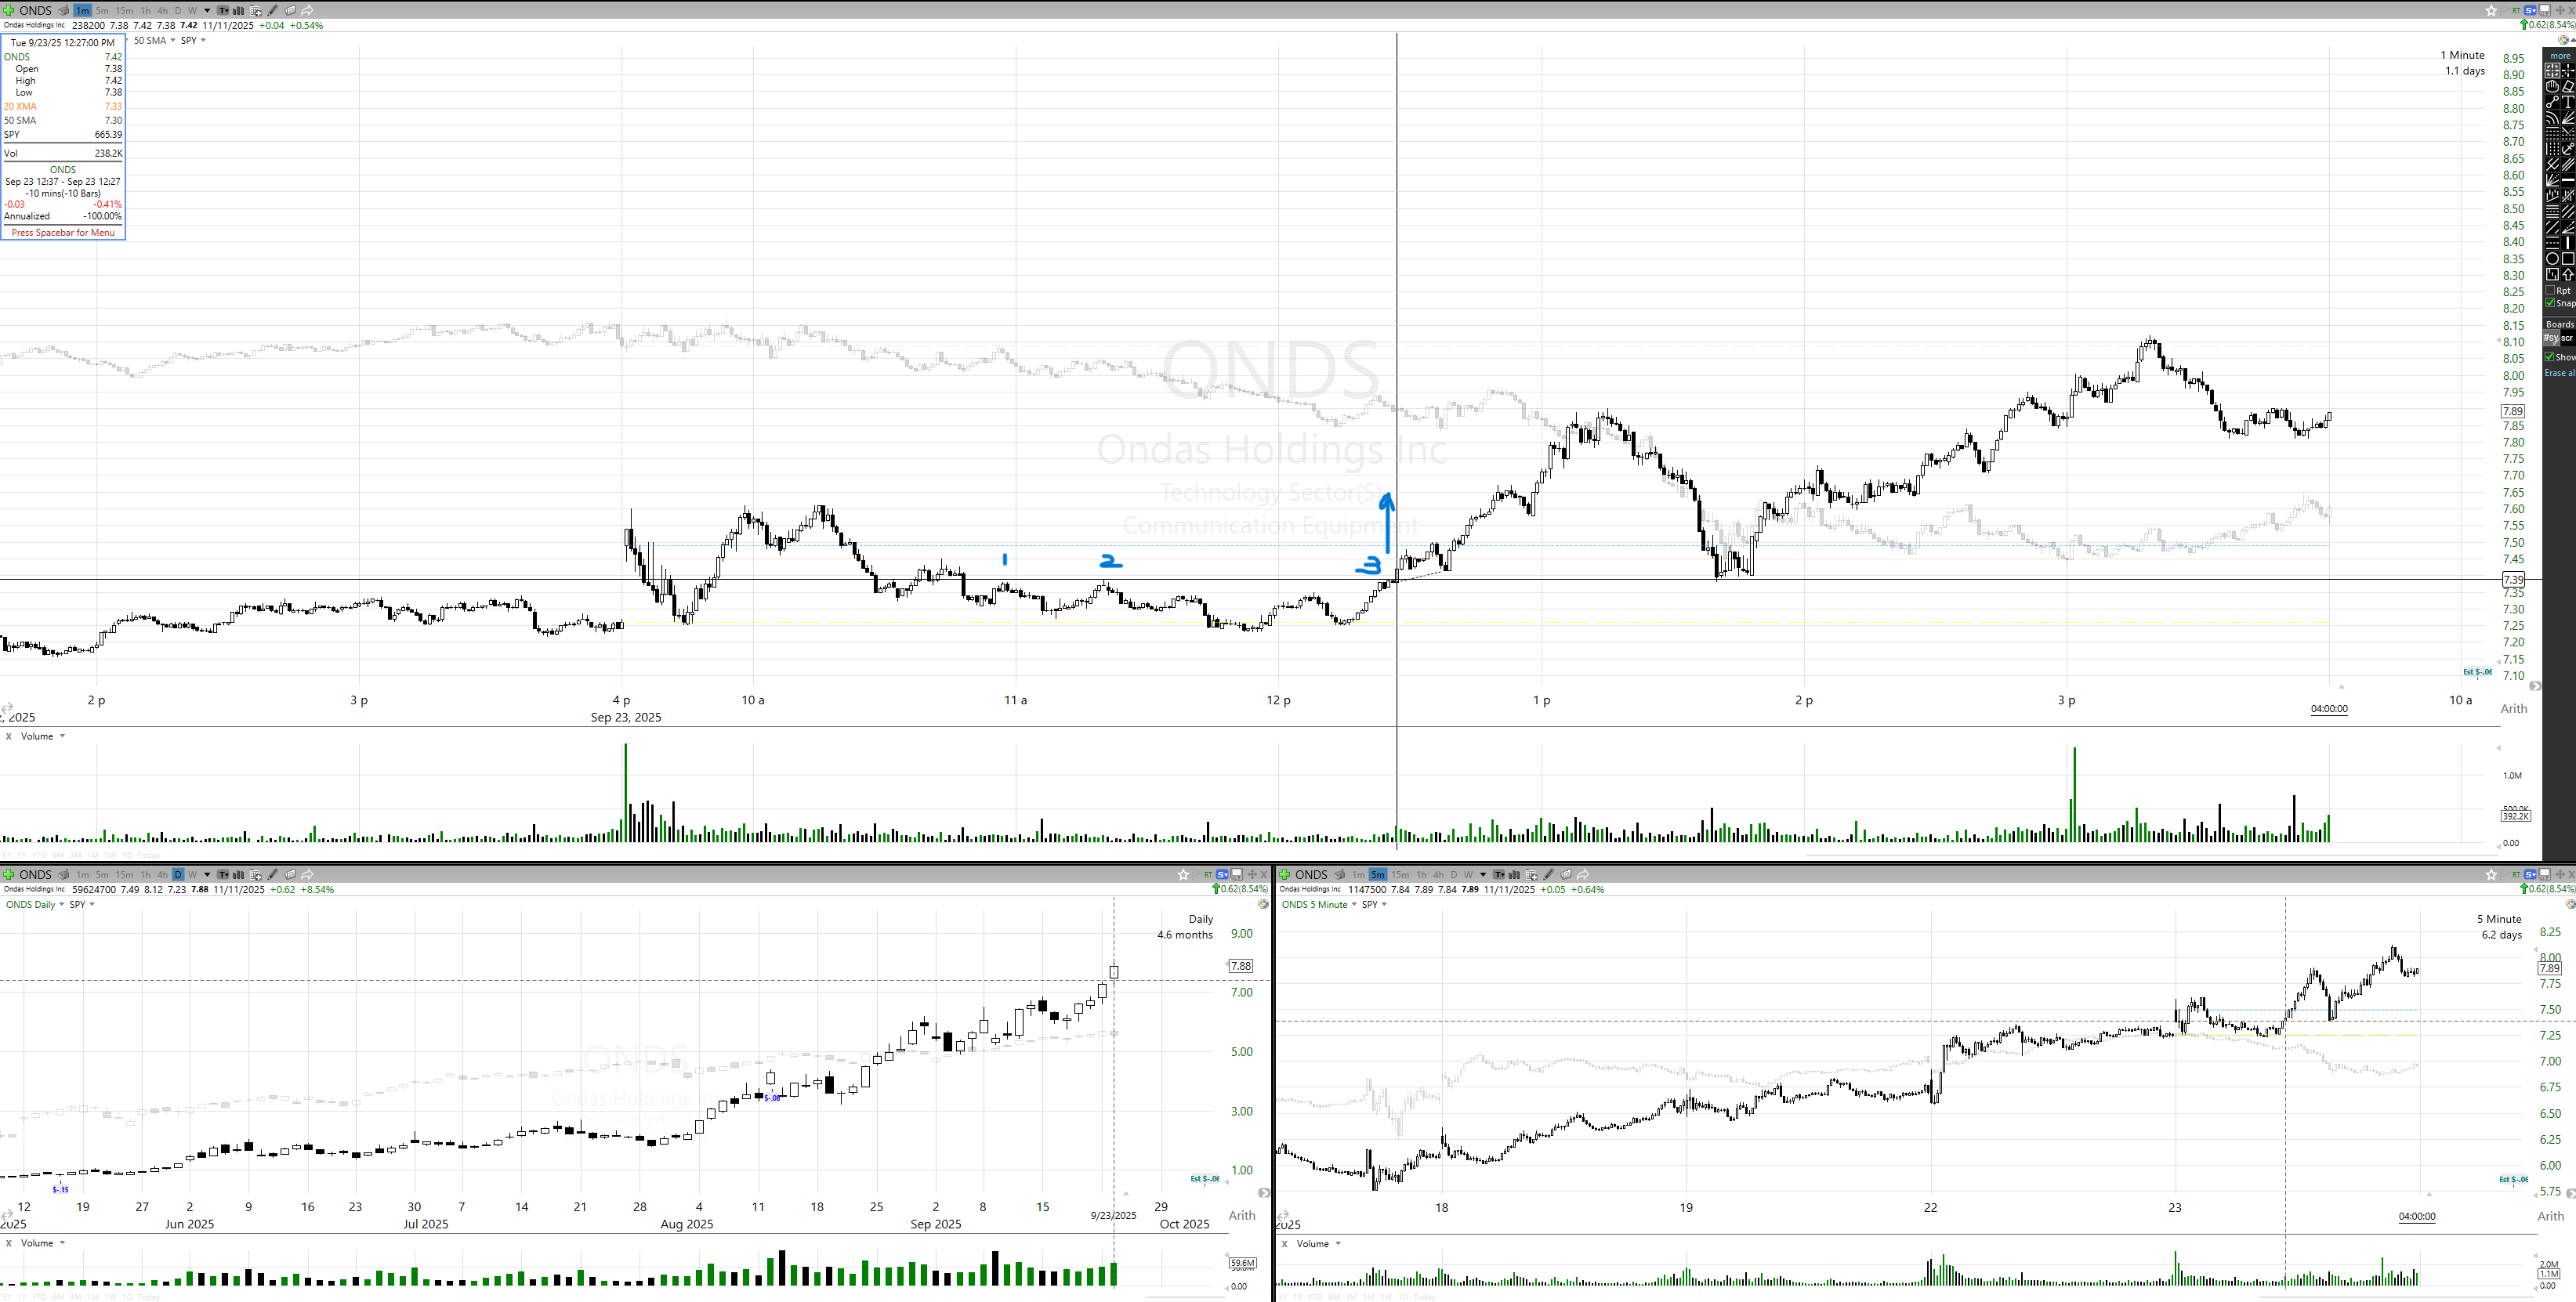2576x1302 pixels.
Task: Uncheck the Show drawings checkbox
Action: point(2550,358)
